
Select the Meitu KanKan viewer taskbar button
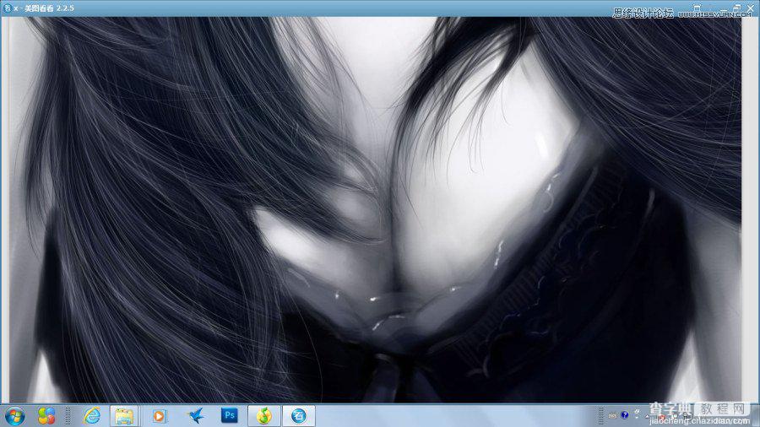click(299, 416)
